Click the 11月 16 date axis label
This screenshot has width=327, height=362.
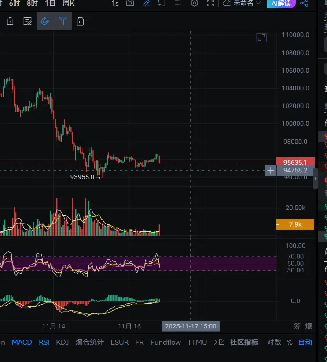coord(129,326)
